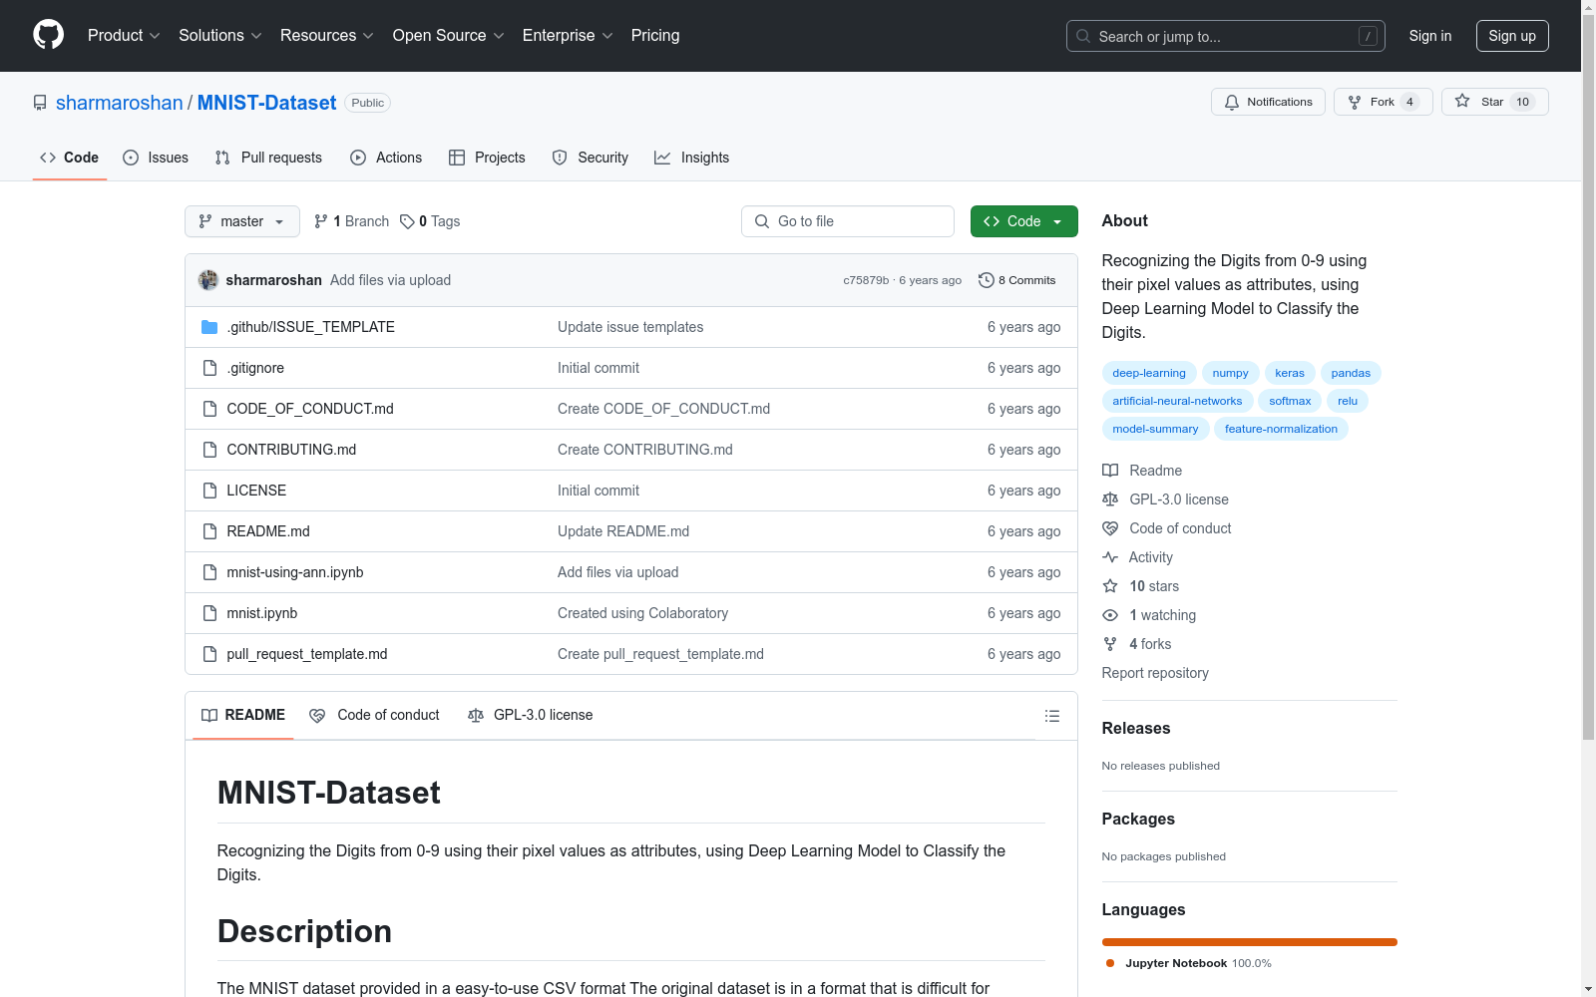
Task: Open the README outline list icon
Action: [1052, 716]
